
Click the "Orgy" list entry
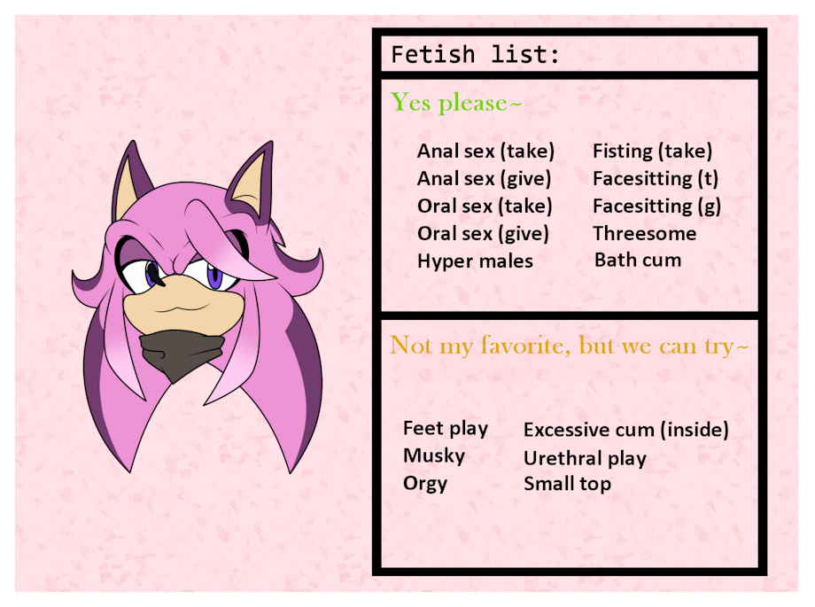(x=425, y=484)
